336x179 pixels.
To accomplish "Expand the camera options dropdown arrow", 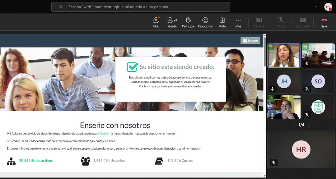I will click(x=269, y=22).
